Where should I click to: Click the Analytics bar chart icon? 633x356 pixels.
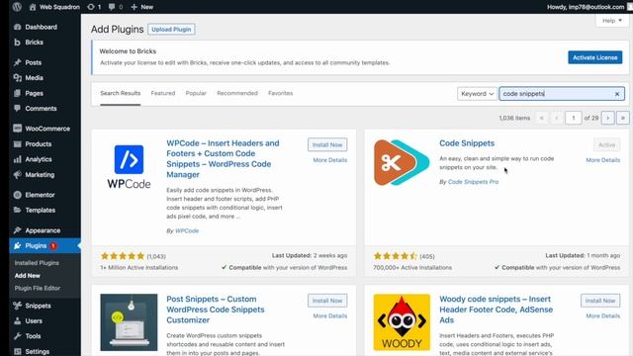(x=17, y=159)
